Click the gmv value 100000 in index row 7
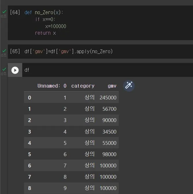The image size is (193, 194). pyautogui.click(x=108, y=177)
